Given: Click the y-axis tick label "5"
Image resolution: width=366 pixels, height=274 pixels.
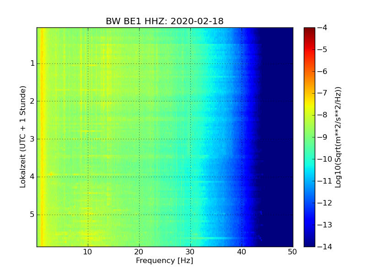Looking at the screenshot, I should 32,215.
